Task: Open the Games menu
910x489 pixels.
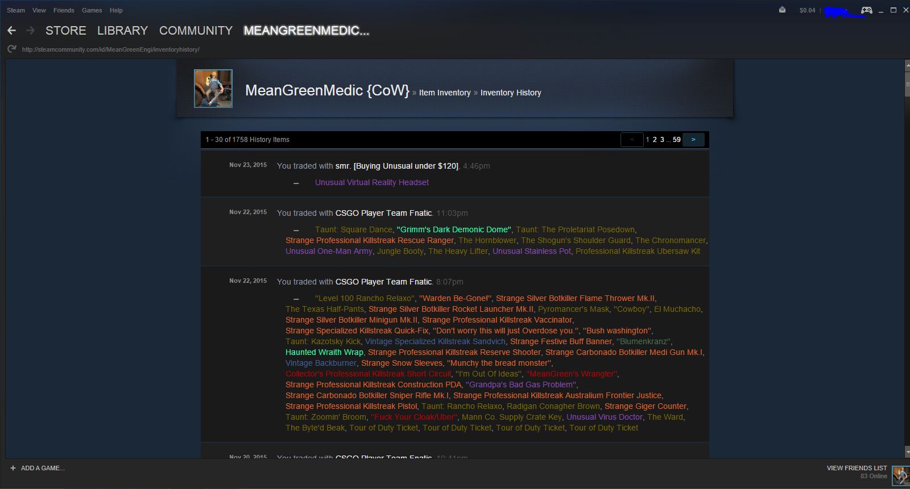Action: click(x=92, y=10)
